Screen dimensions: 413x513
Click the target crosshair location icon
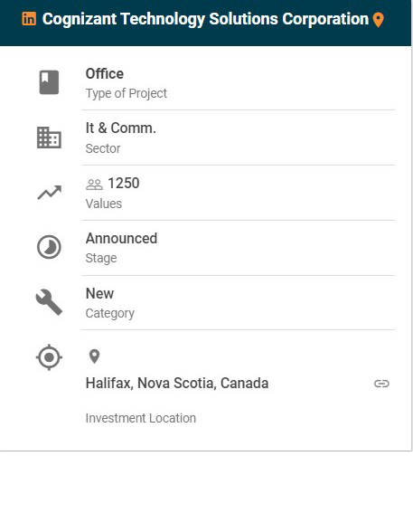49,357
